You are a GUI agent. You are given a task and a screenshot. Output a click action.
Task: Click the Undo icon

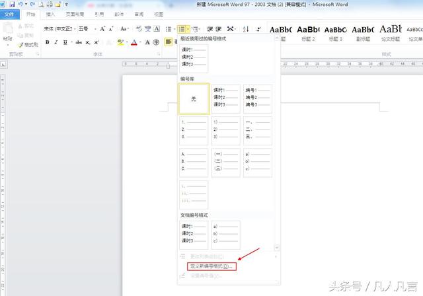[20, 5]
